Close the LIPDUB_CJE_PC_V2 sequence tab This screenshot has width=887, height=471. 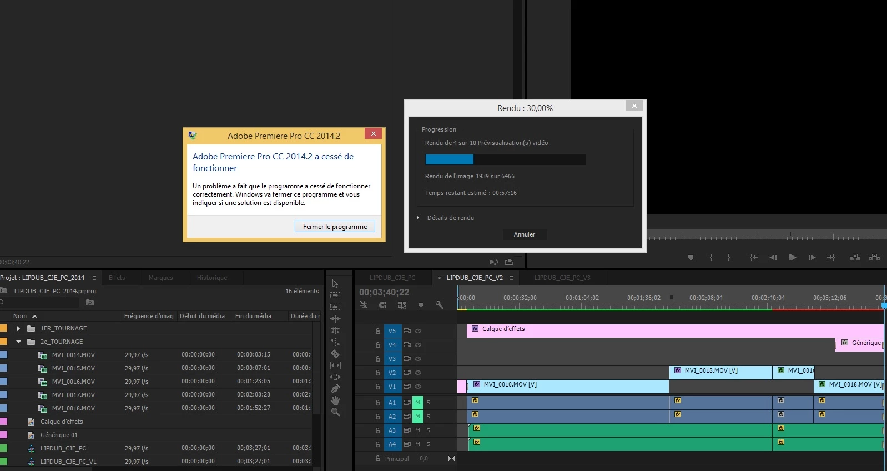tap(440, 278)
